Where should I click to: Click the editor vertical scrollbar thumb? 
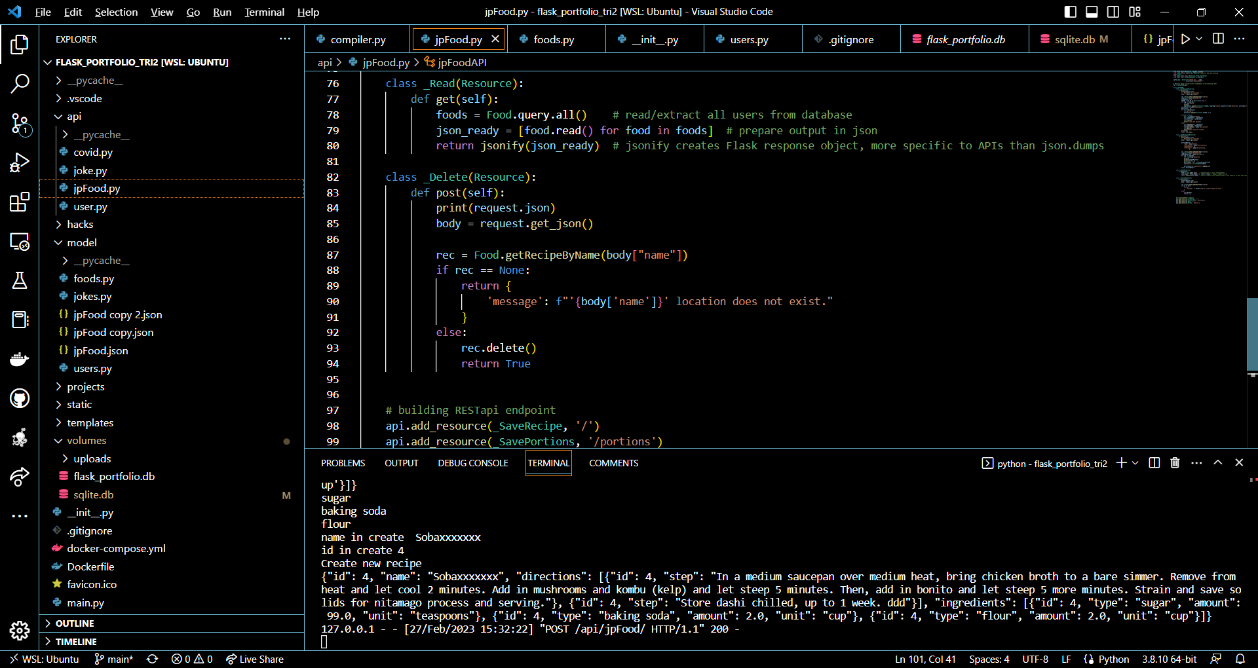click(1252, 335)
